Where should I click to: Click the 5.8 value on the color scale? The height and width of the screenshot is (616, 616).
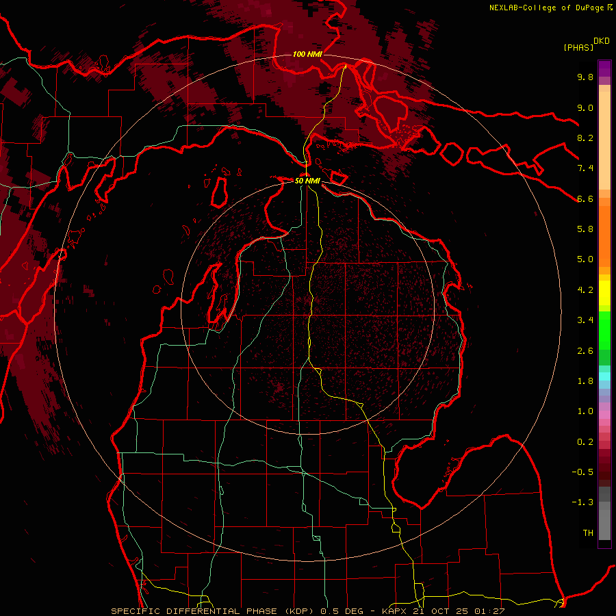(585, 229)
